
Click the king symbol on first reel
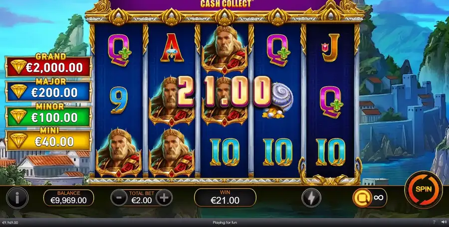coord(119,153)
